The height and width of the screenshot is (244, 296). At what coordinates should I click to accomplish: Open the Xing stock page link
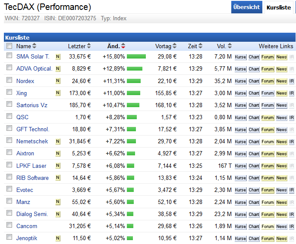coord(22,93)
